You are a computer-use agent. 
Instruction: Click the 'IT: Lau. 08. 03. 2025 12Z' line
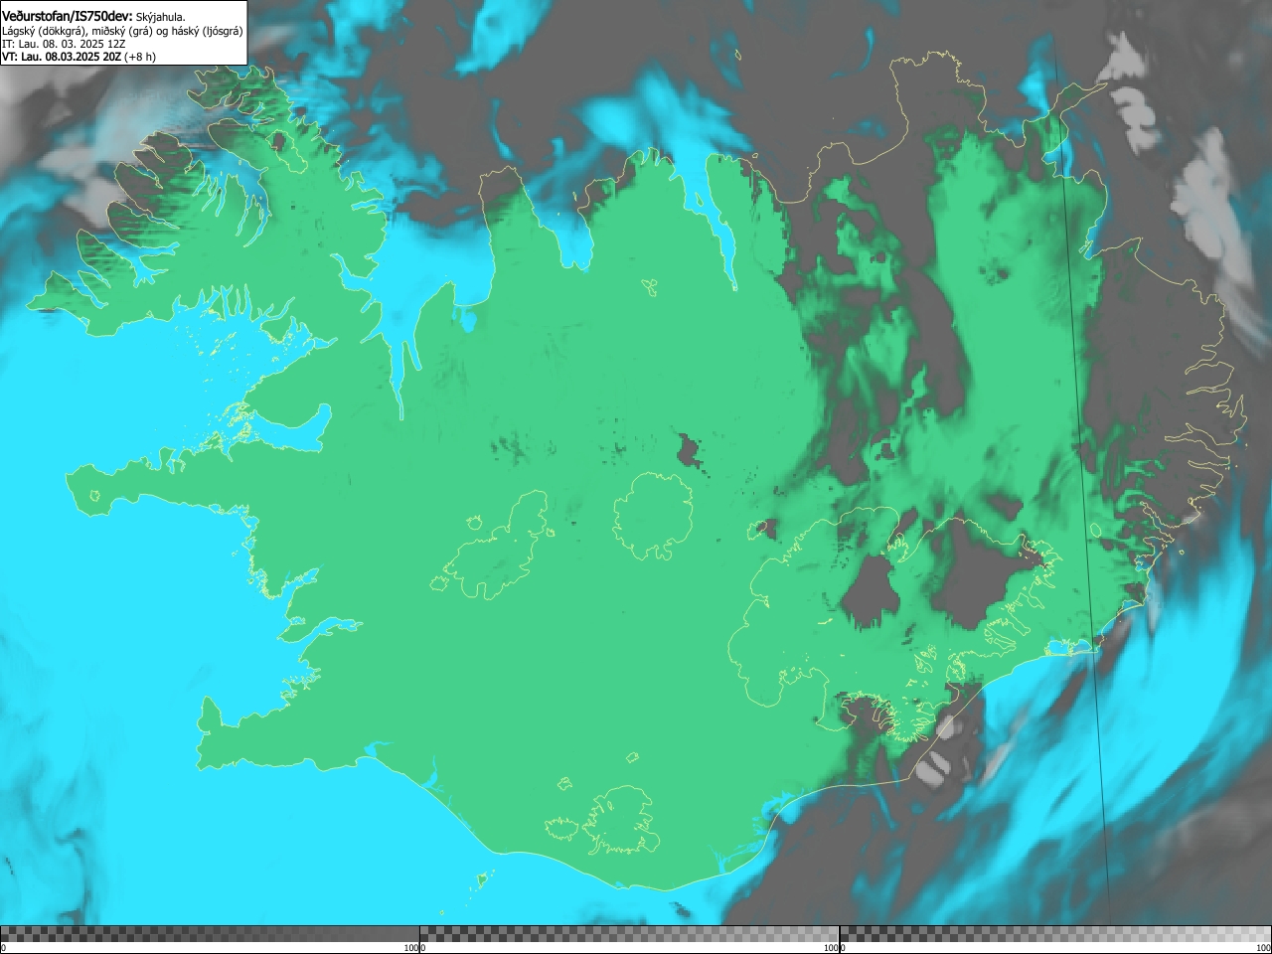click(x=64, y=44)
